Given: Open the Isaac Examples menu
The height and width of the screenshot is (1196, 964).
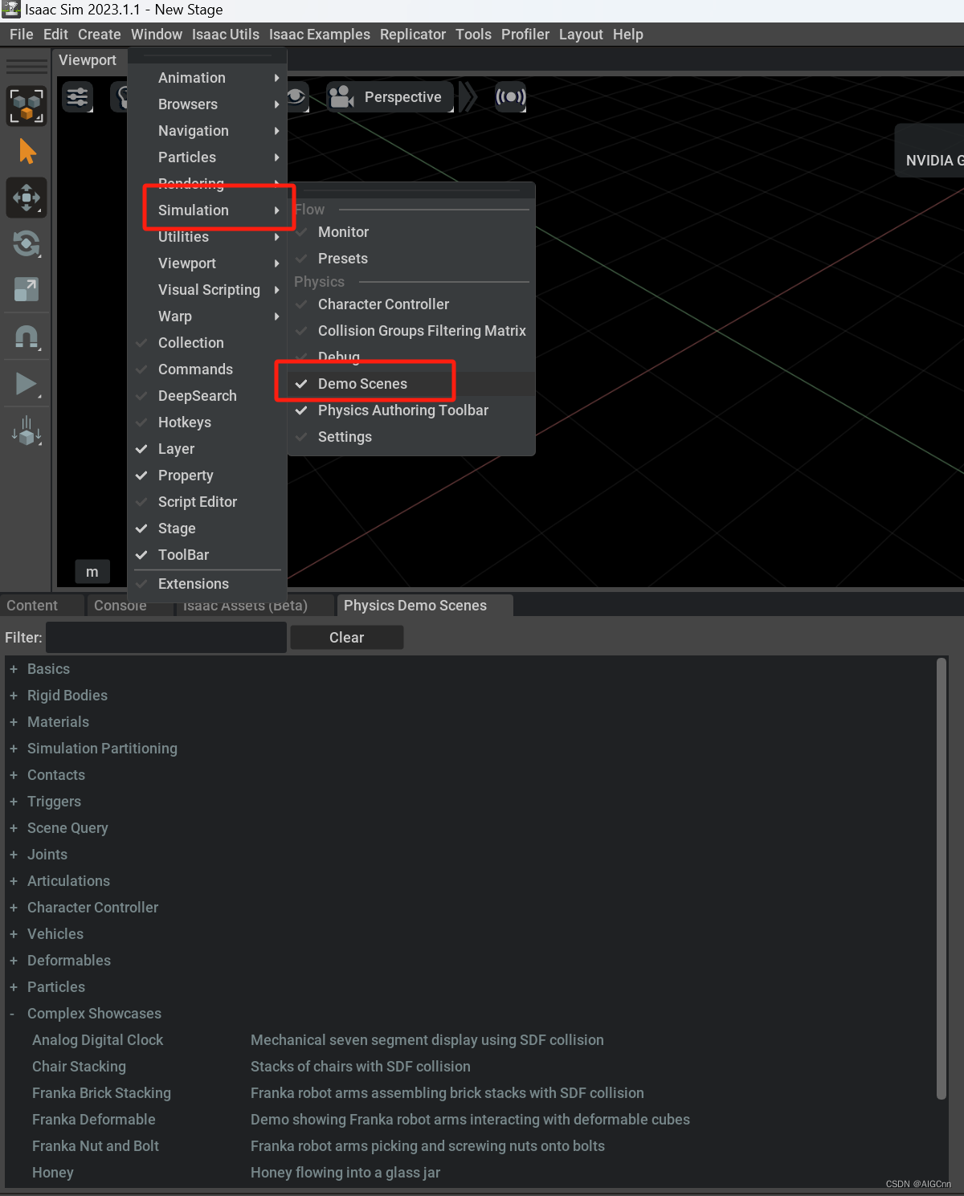Looking at the screenshot, I should coord(319,35).
